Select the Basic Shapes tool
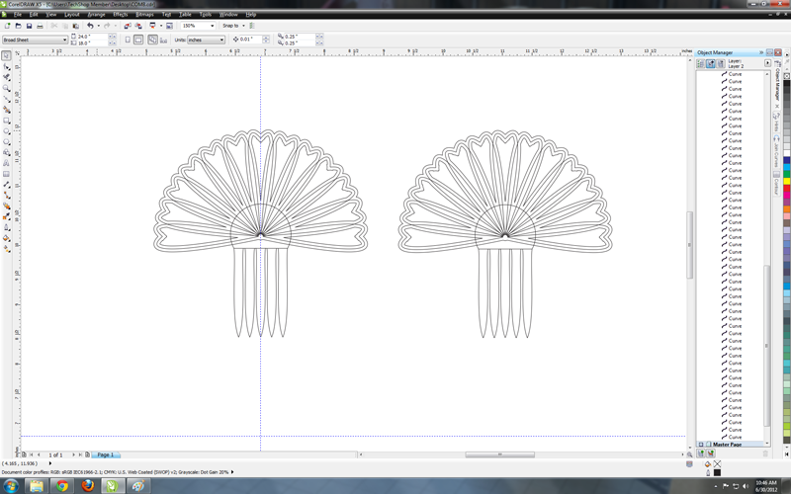The width and height of the screenshot is (791, 494). tap(7, 152)
